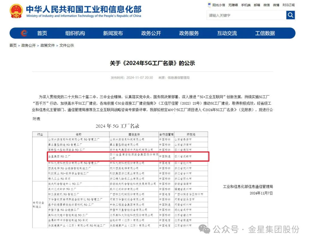Open the 组织机构 menu item
This screenshot has height=236, width=312.
coord(75,33)
